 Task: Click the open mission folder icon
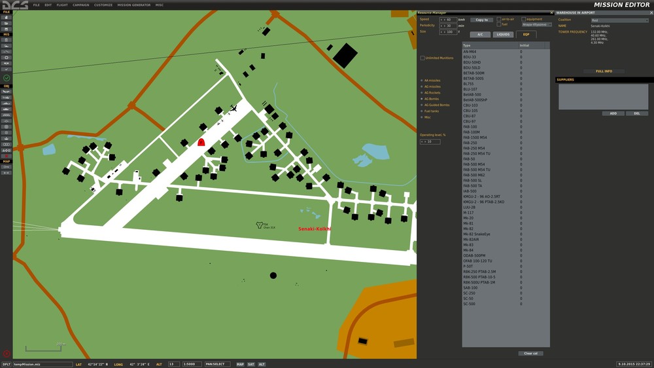(7, 24)
